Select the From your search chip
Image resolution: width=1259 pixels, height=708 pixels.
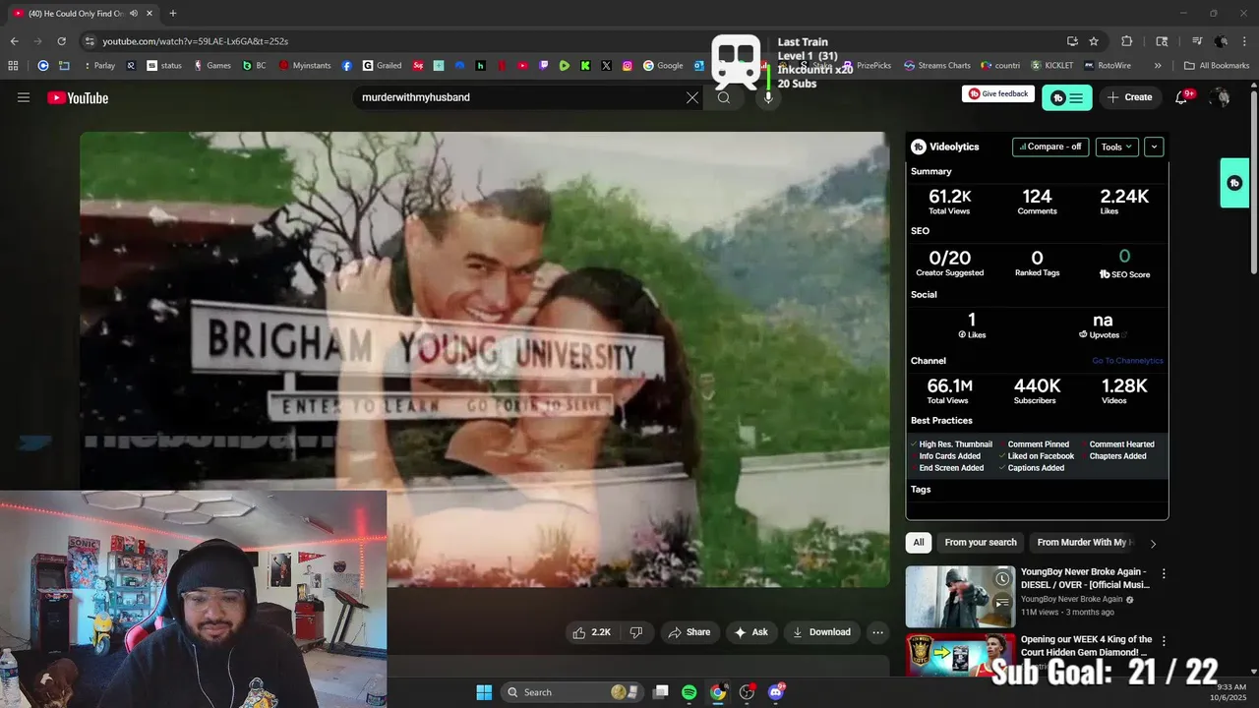981,543
